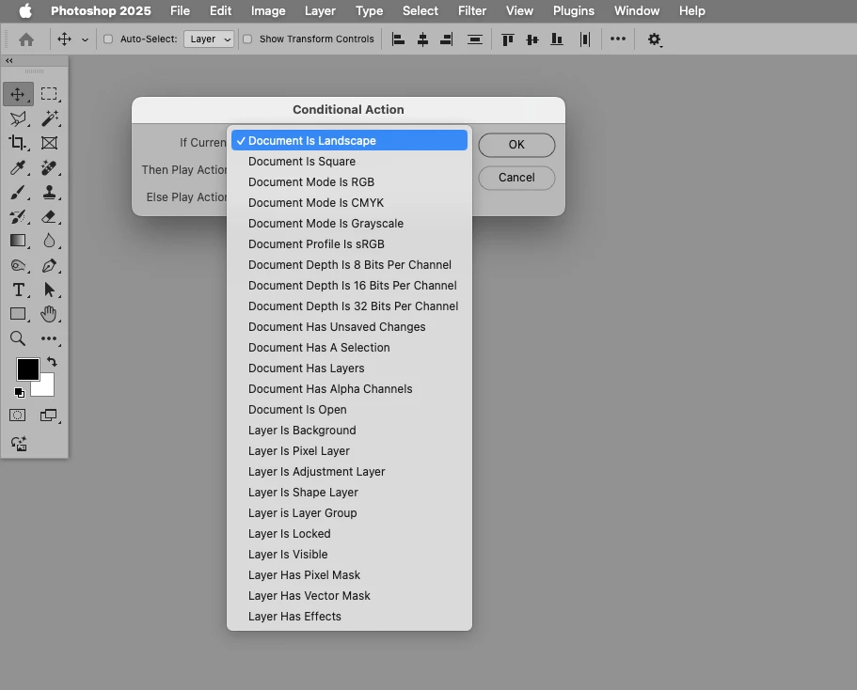Select the Move tool in toolbox
Image resolution: width=857 pixels, height=690 pixels.
click(18, 94)
